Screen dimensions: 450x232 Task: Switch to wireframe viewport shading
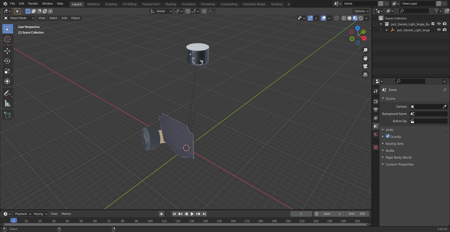[x=344, y=18]
